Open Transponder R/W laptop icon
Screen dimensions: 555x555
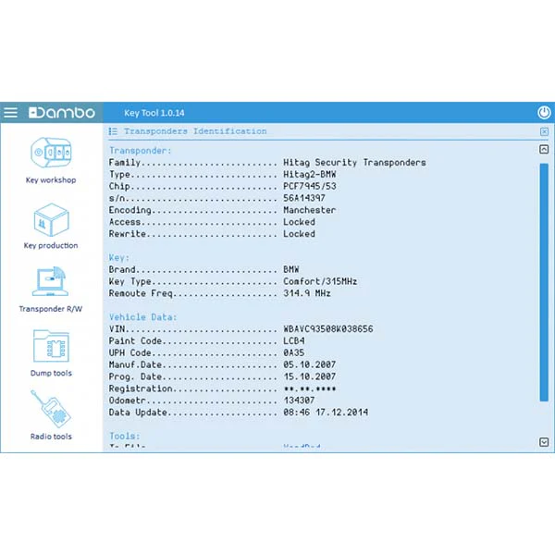point(50,281)
